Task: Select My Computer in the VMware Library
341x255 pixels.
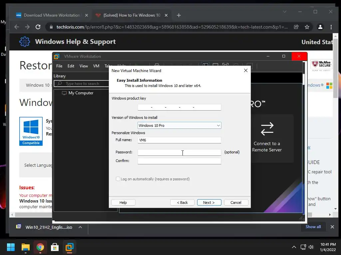Action: click(x=81, y=93)
